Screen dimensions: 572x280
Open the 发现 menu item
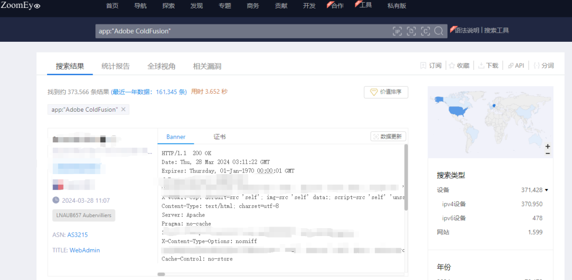tap(196, 6)
